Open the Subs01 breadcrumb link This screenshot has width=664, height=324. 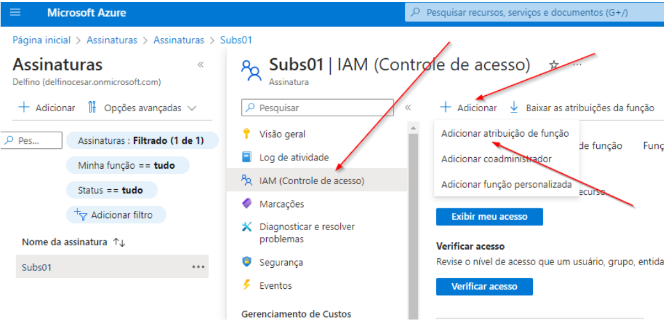[x=236, y=40]
